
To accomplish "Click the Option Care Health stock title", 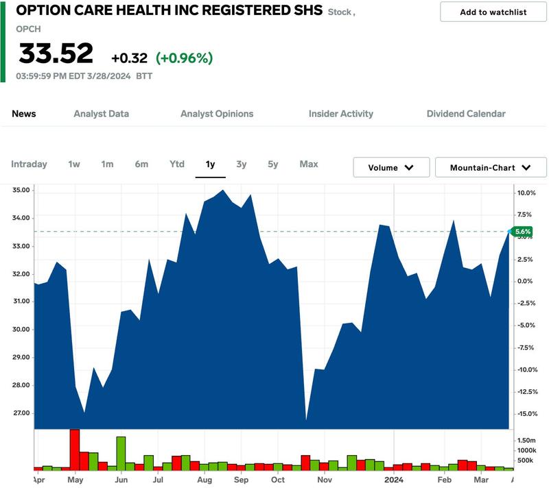I will click(x=169, y=10).
